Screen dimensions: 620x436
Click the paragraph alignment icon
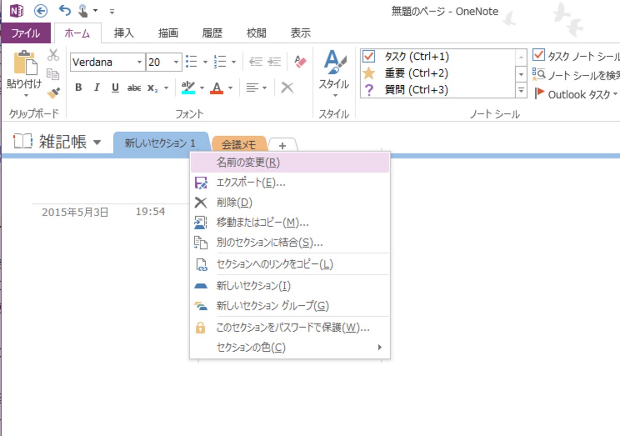[x=252, y=88]
